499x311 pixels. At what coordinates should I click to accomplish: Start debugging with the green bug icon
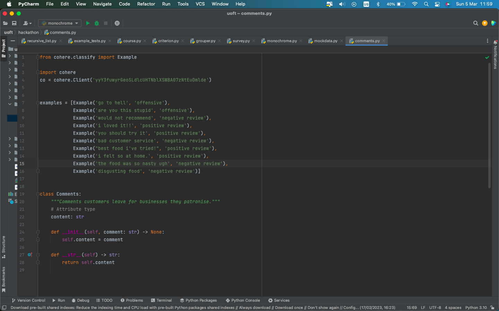97,23
